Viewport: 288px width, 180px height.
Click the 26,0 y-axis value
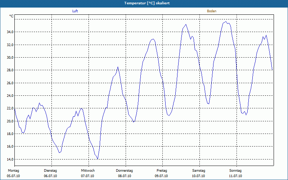coord(10,83)
